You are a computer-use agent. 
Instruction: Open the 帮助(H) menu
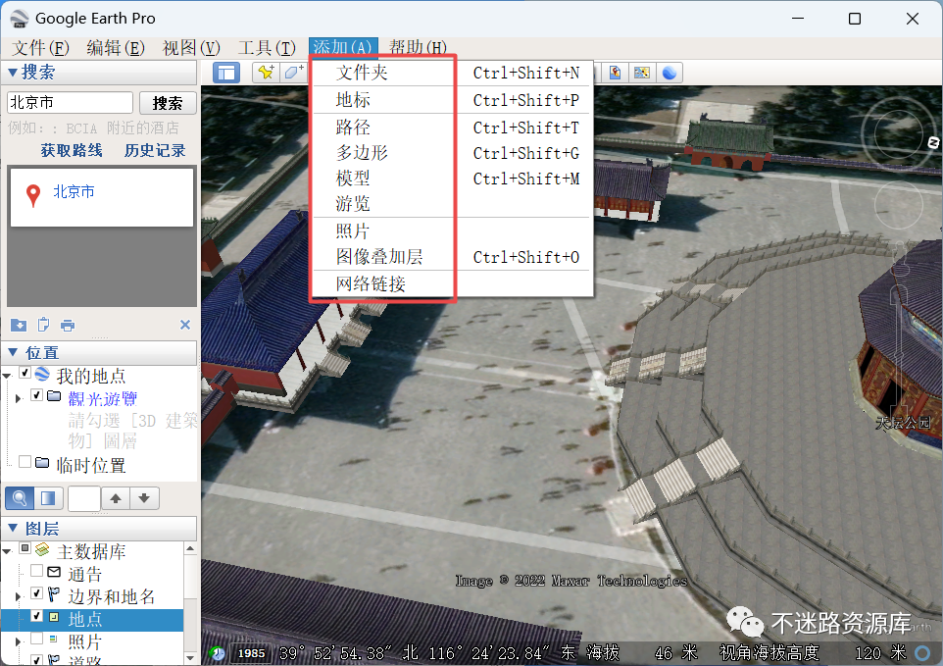point(418,47)
